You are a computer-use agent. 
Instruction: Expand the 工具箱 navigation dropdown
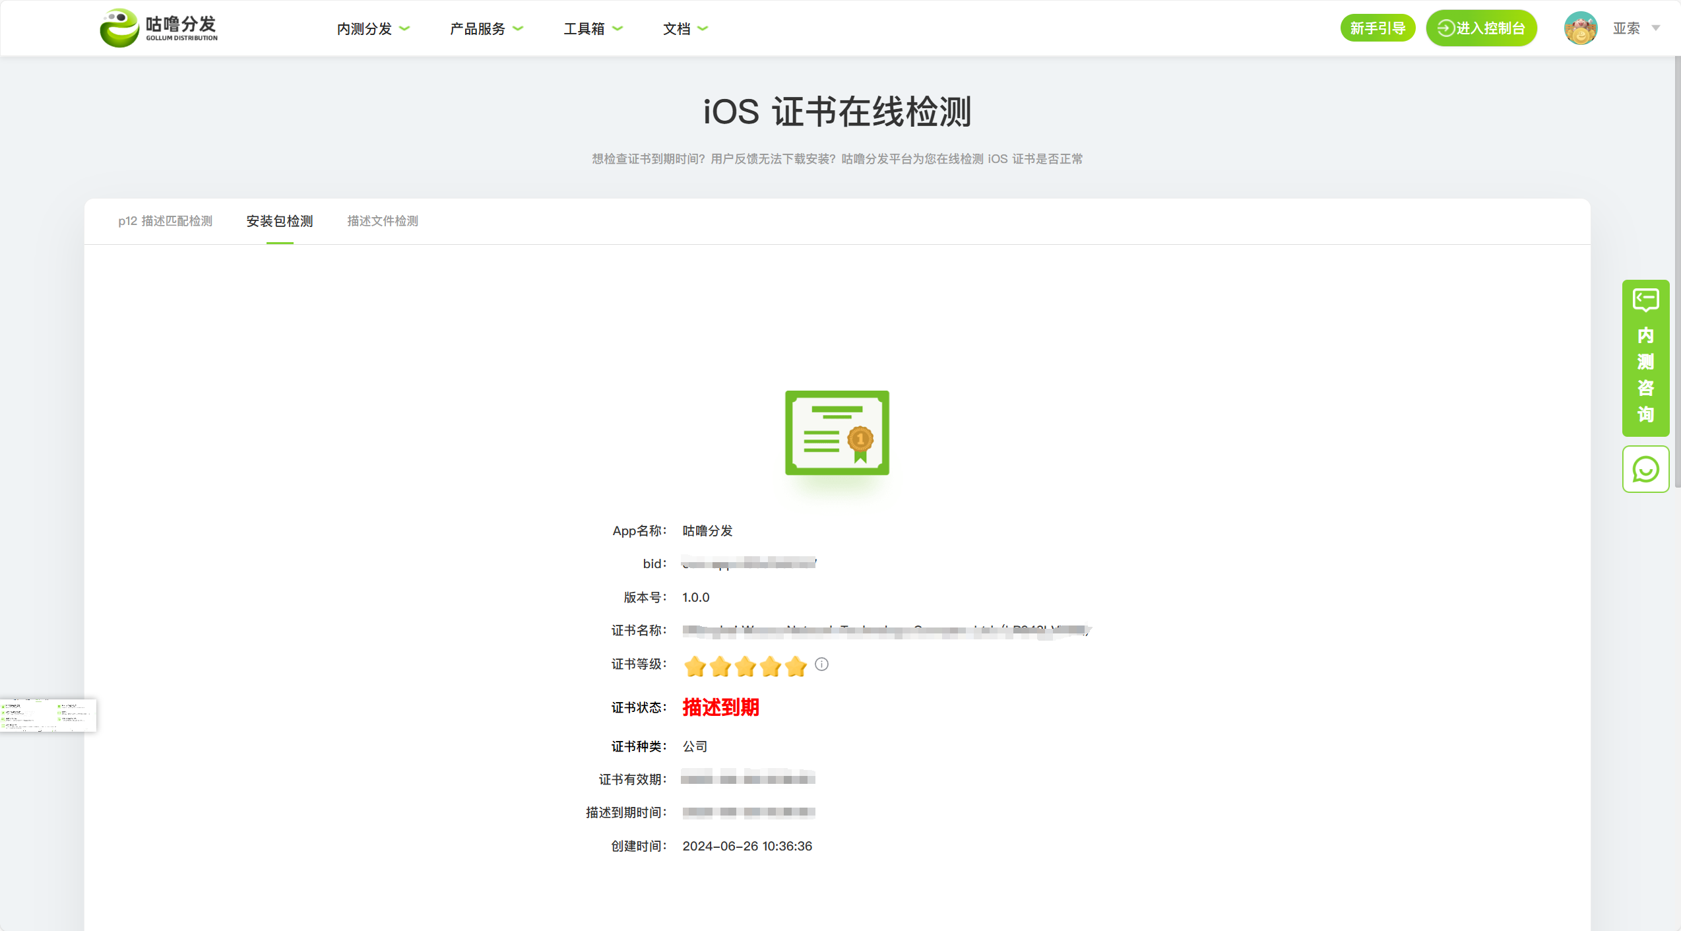[592, 28]
